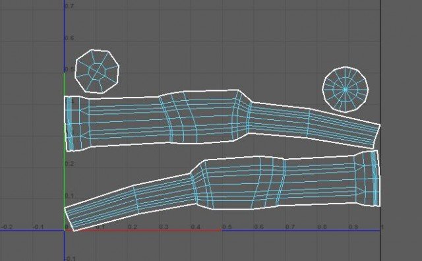422x261 pixels.
Task: Click the 0.9 label on horizontal axis
Action: pyautogui.click(x=353, y=227)
